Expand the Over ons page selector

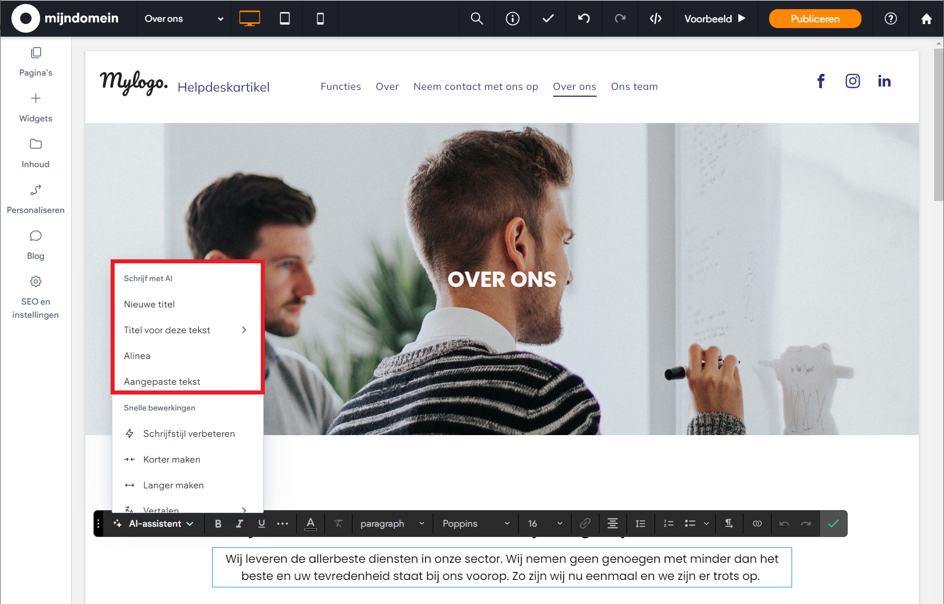pos(183,19)
